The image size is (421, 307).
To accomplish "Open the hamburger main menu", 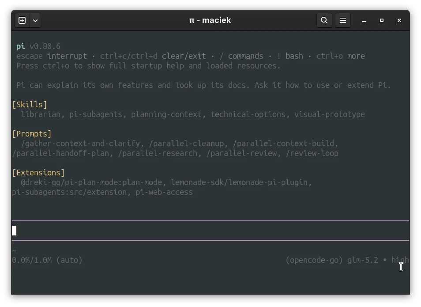I will 342,20.
